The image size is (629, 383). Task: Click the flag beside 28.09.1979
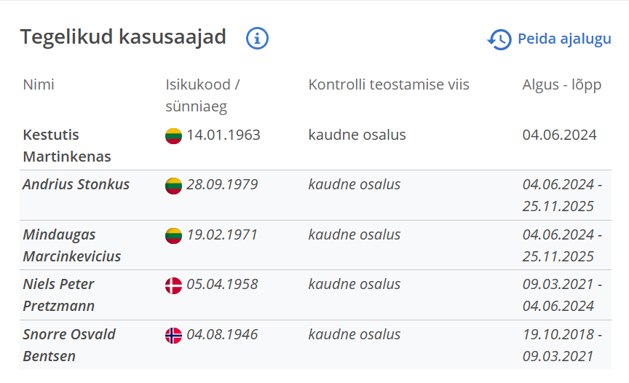pyautogui.click(x=173, y=185)
